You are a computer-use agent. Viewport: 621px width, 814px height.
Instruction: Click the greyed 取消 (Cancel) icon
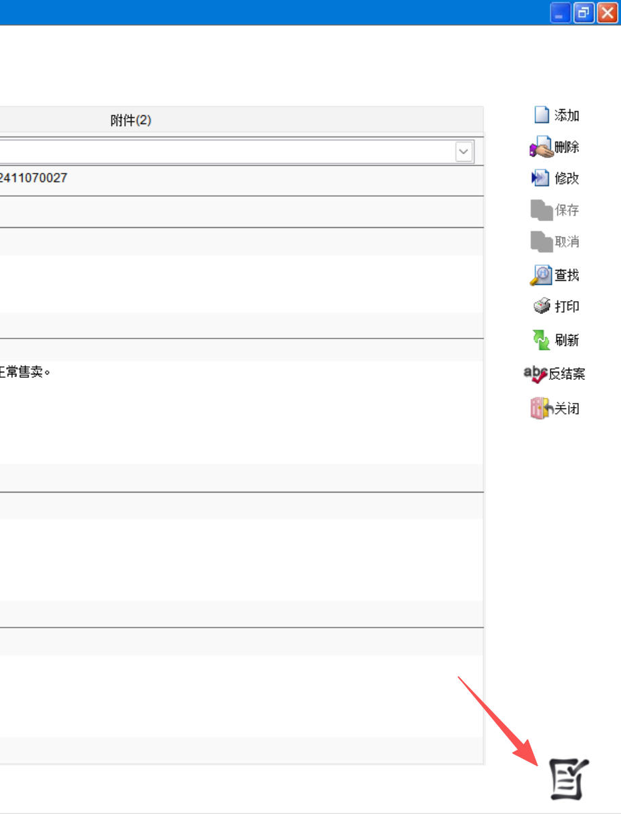tap(542, 241)
